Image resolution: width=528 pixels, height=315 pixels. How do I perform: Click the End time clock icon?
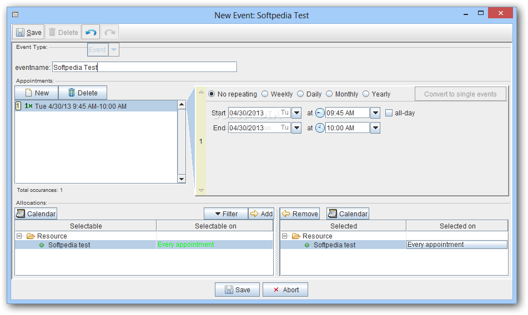pyautogui.click(x=320, y=128)
